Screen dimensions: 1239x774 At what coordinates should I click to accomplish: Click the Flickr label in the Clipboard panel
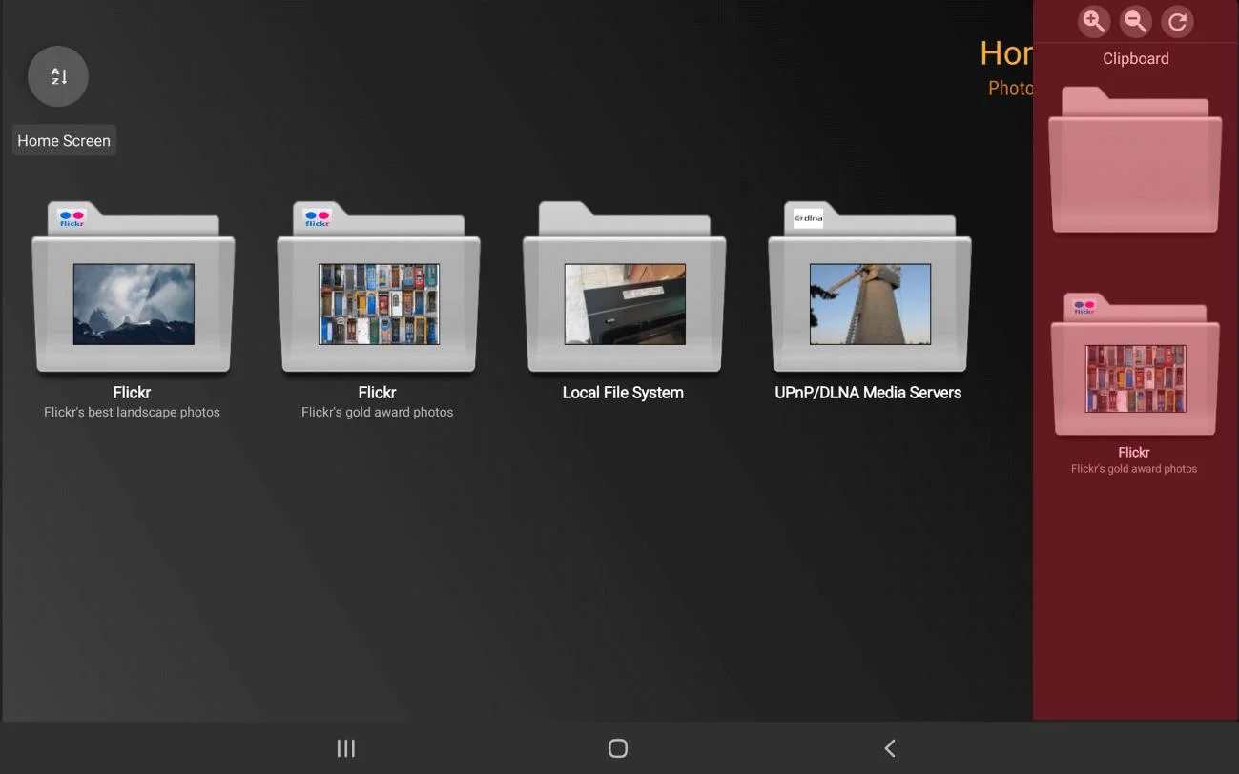[1134, 452]
